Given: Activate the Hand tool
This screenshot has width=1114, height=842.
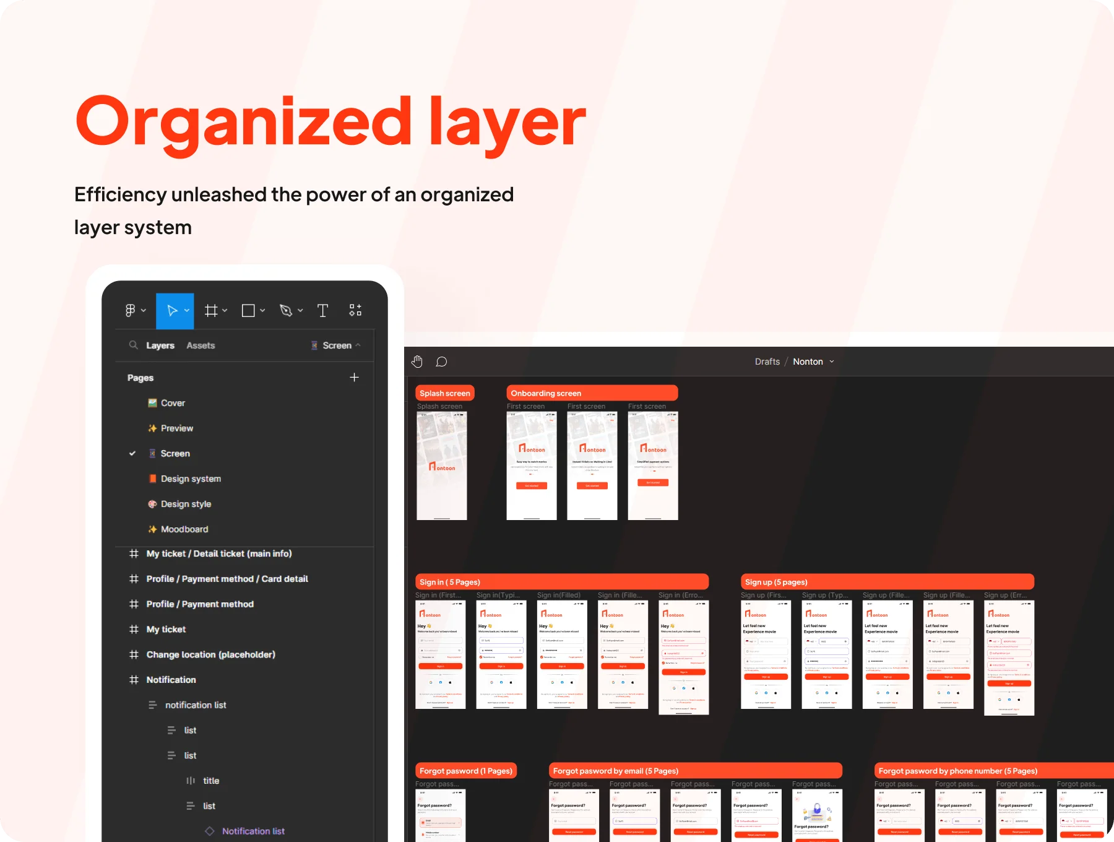Looking at the screenshot, I should coord(417,362).
